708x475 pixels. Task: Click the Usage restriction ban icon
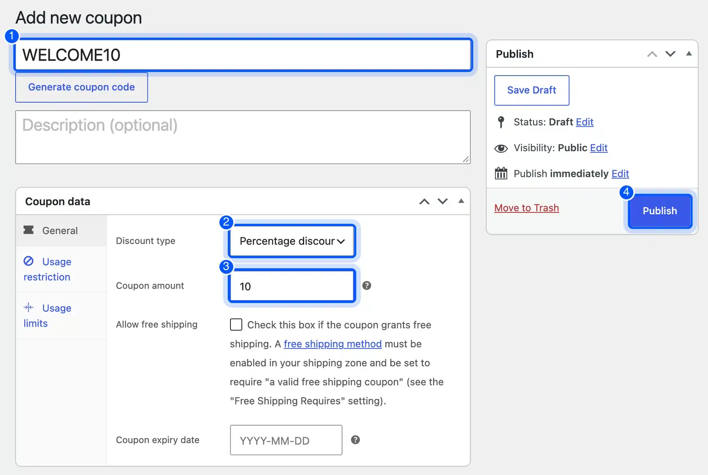coord(28,261)
